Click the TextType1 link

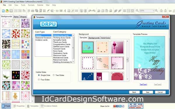coord(143,84)
